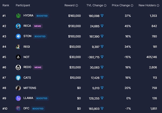Image resolution: width=162 pixels, height=113 pixels.
Task: Open the MITTENS participant link
Action: (30, 88)
